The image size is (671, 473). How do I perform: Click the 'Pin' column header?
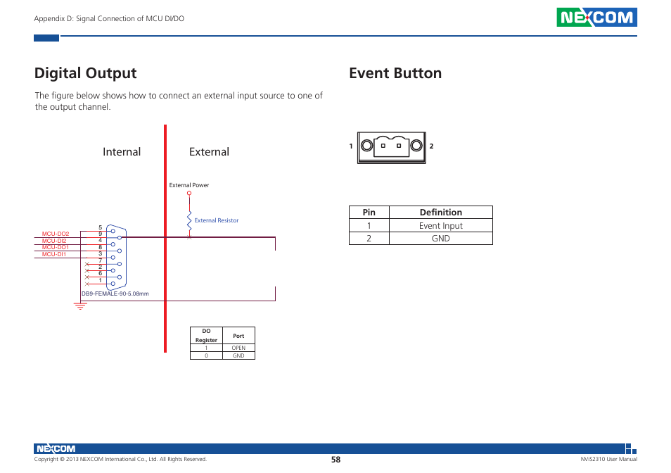[x=369, y=213]
